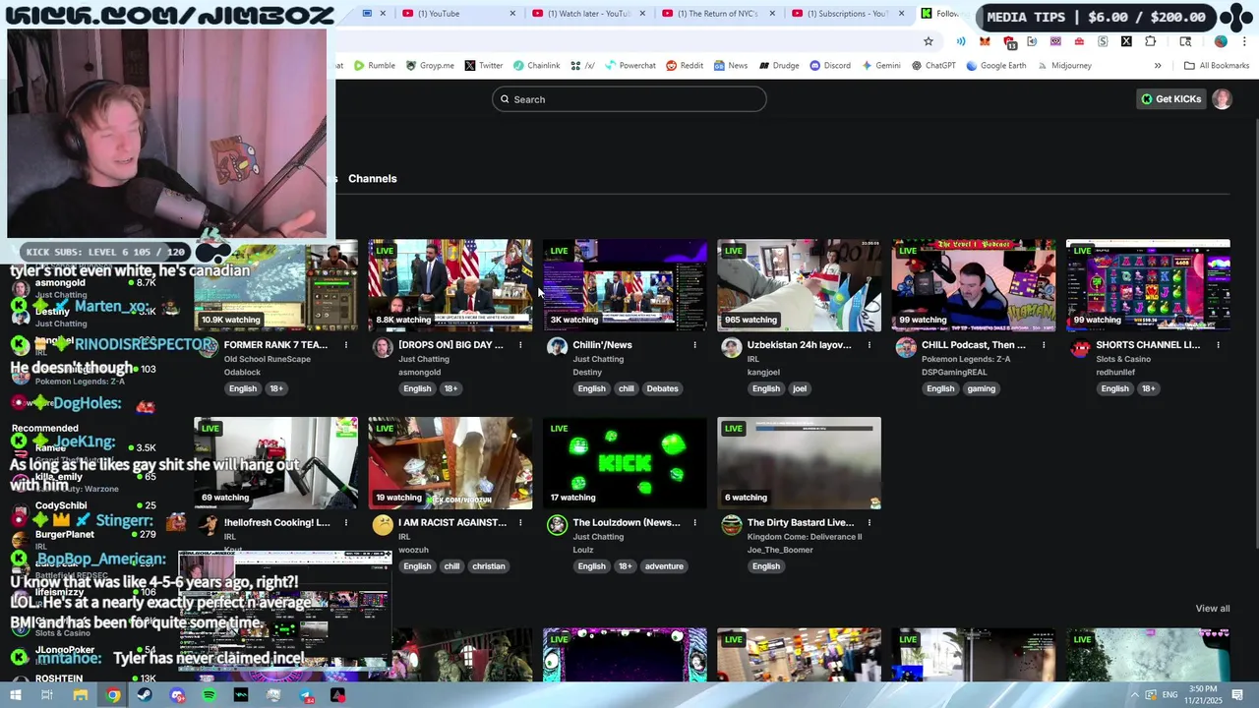Bookmark this page with the star icon
1259x708 pixels.
[x=928, y=41]
